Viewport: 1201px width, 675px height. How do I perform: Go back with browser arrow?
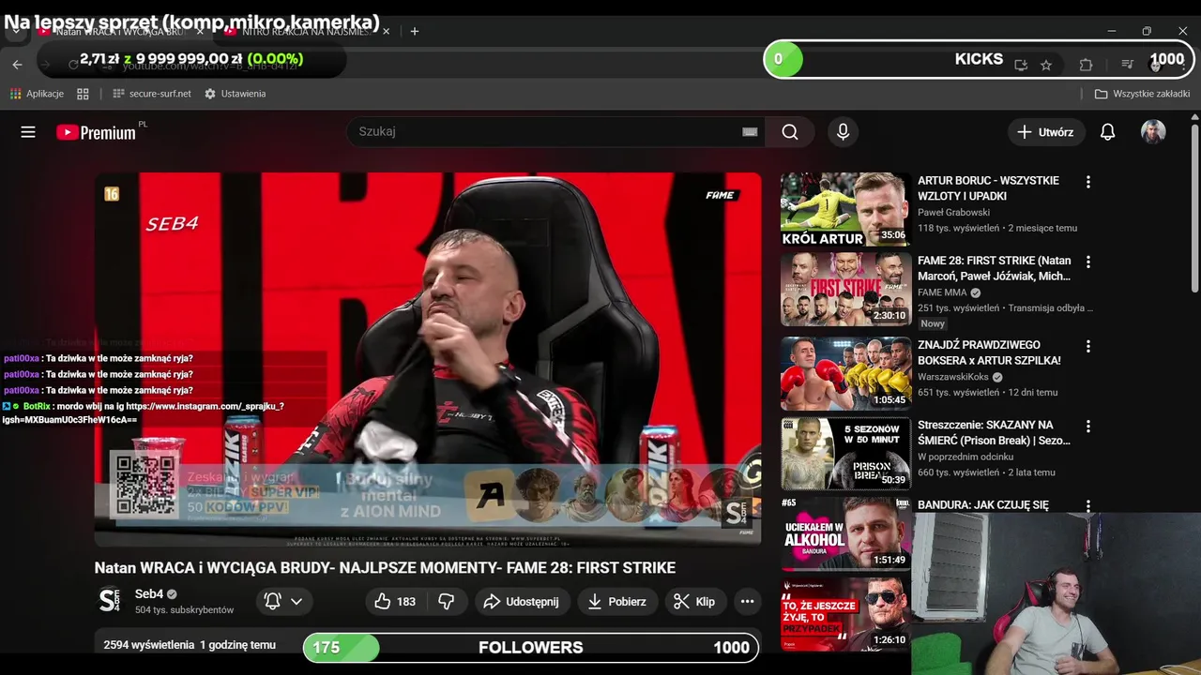17,65
